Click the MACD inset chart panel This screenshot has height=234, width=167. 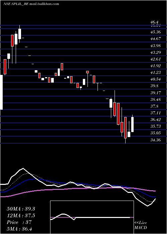click(92, 217)
